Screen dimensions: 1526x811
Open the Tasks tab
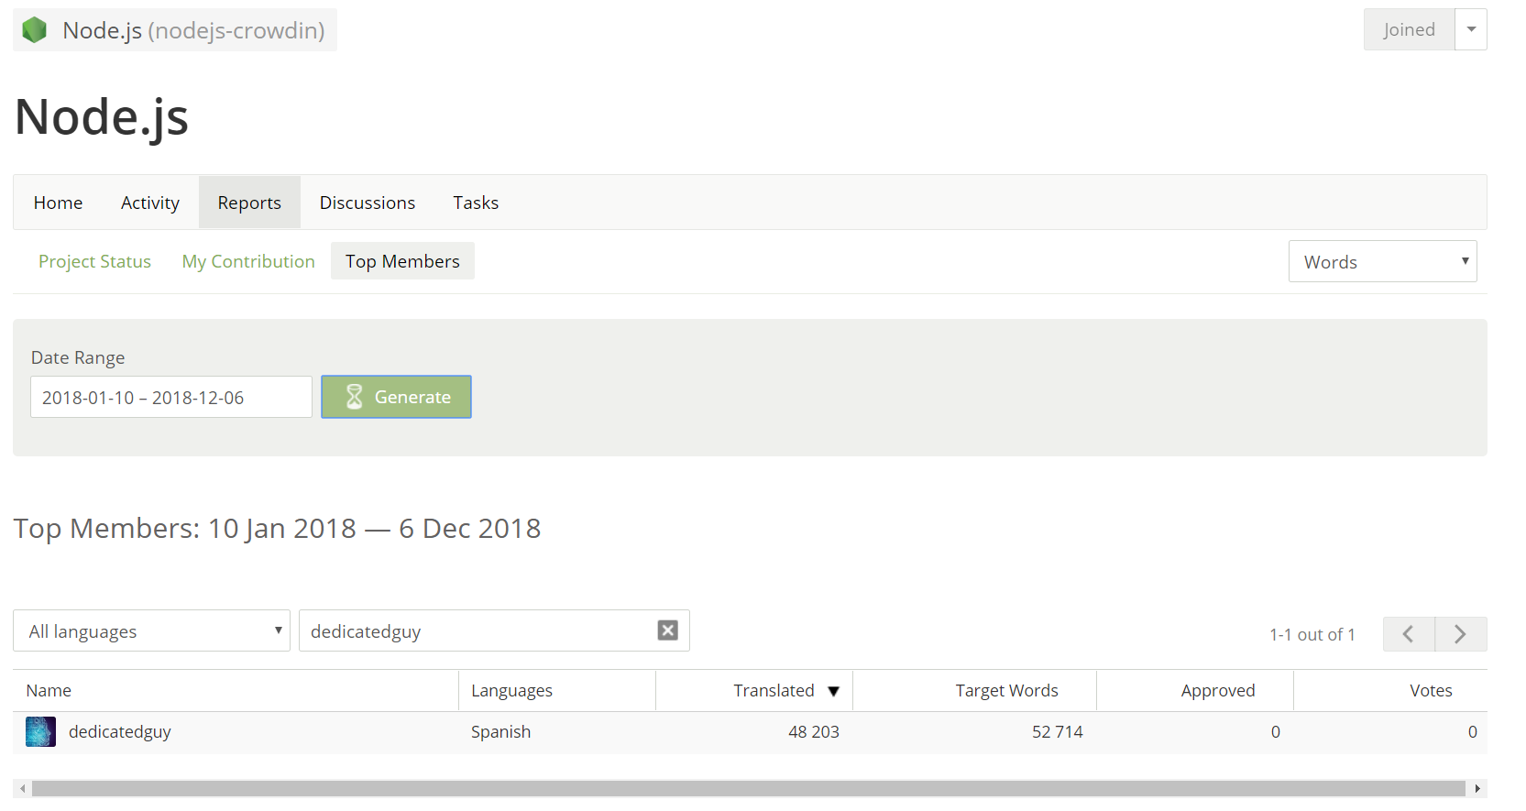(x=476, y=203)
